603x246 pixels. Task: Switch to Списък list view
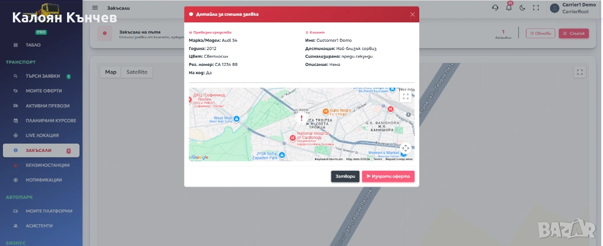tap(574, 34)
